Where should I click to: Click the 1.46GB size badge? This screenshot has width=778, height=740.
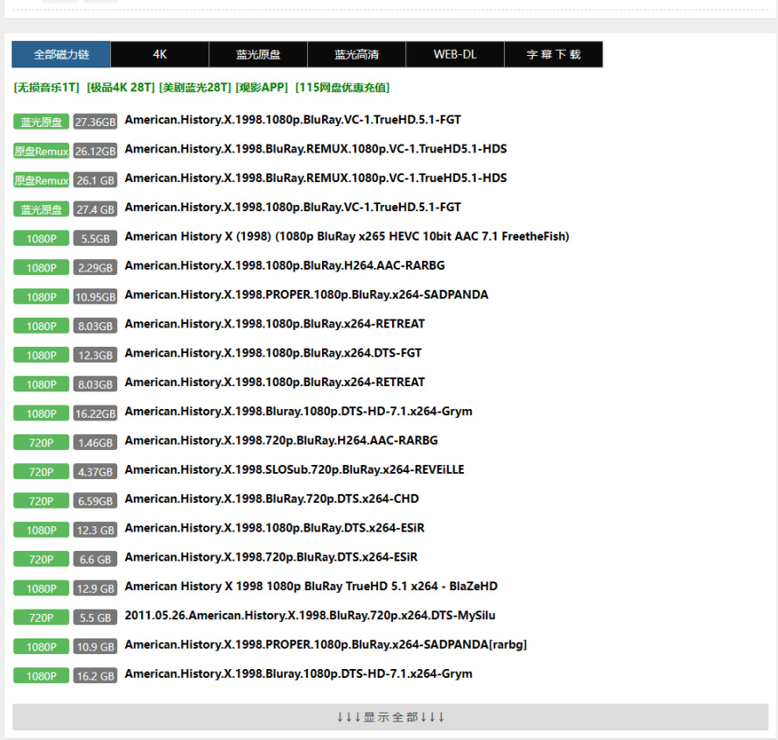pos(95,442)
